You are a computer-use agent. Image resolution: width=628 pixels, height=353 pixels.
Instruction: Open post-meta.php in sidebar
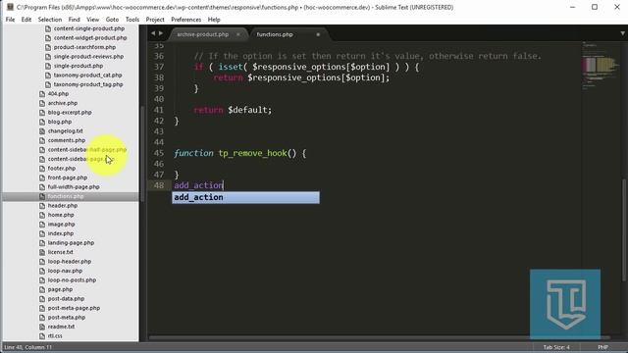point(67,318)
